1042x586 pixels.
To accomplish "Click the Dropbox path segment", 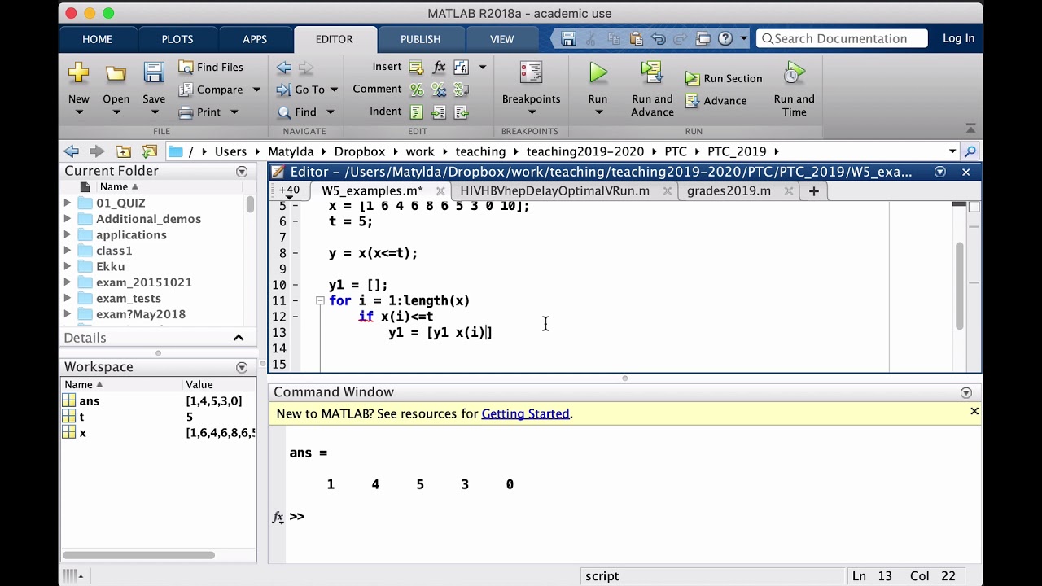I will [x=359, y=151].
